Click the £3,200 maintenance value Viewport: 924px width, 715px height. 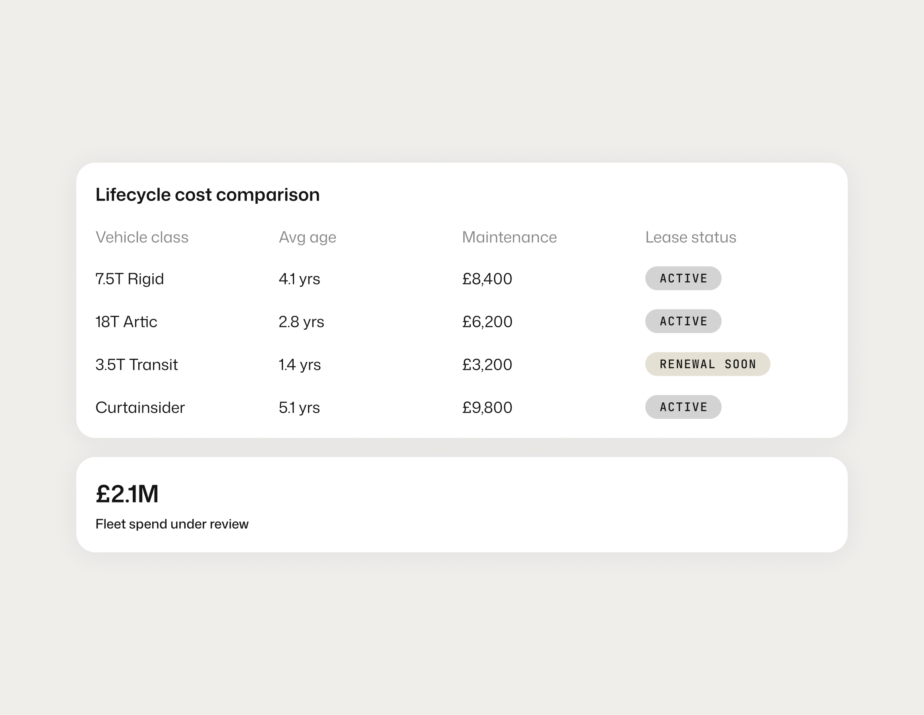(486, 365)
